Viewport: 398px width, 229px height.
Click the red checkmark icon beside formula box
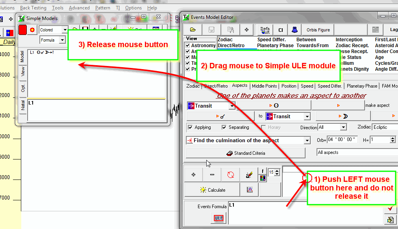[390, 208]
